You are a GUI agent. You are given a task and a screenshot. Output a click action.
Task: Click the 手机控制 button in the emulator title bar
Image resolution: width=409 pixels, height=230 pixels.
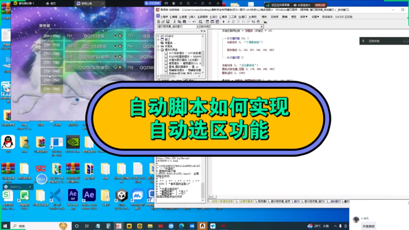tap(152, 3)
